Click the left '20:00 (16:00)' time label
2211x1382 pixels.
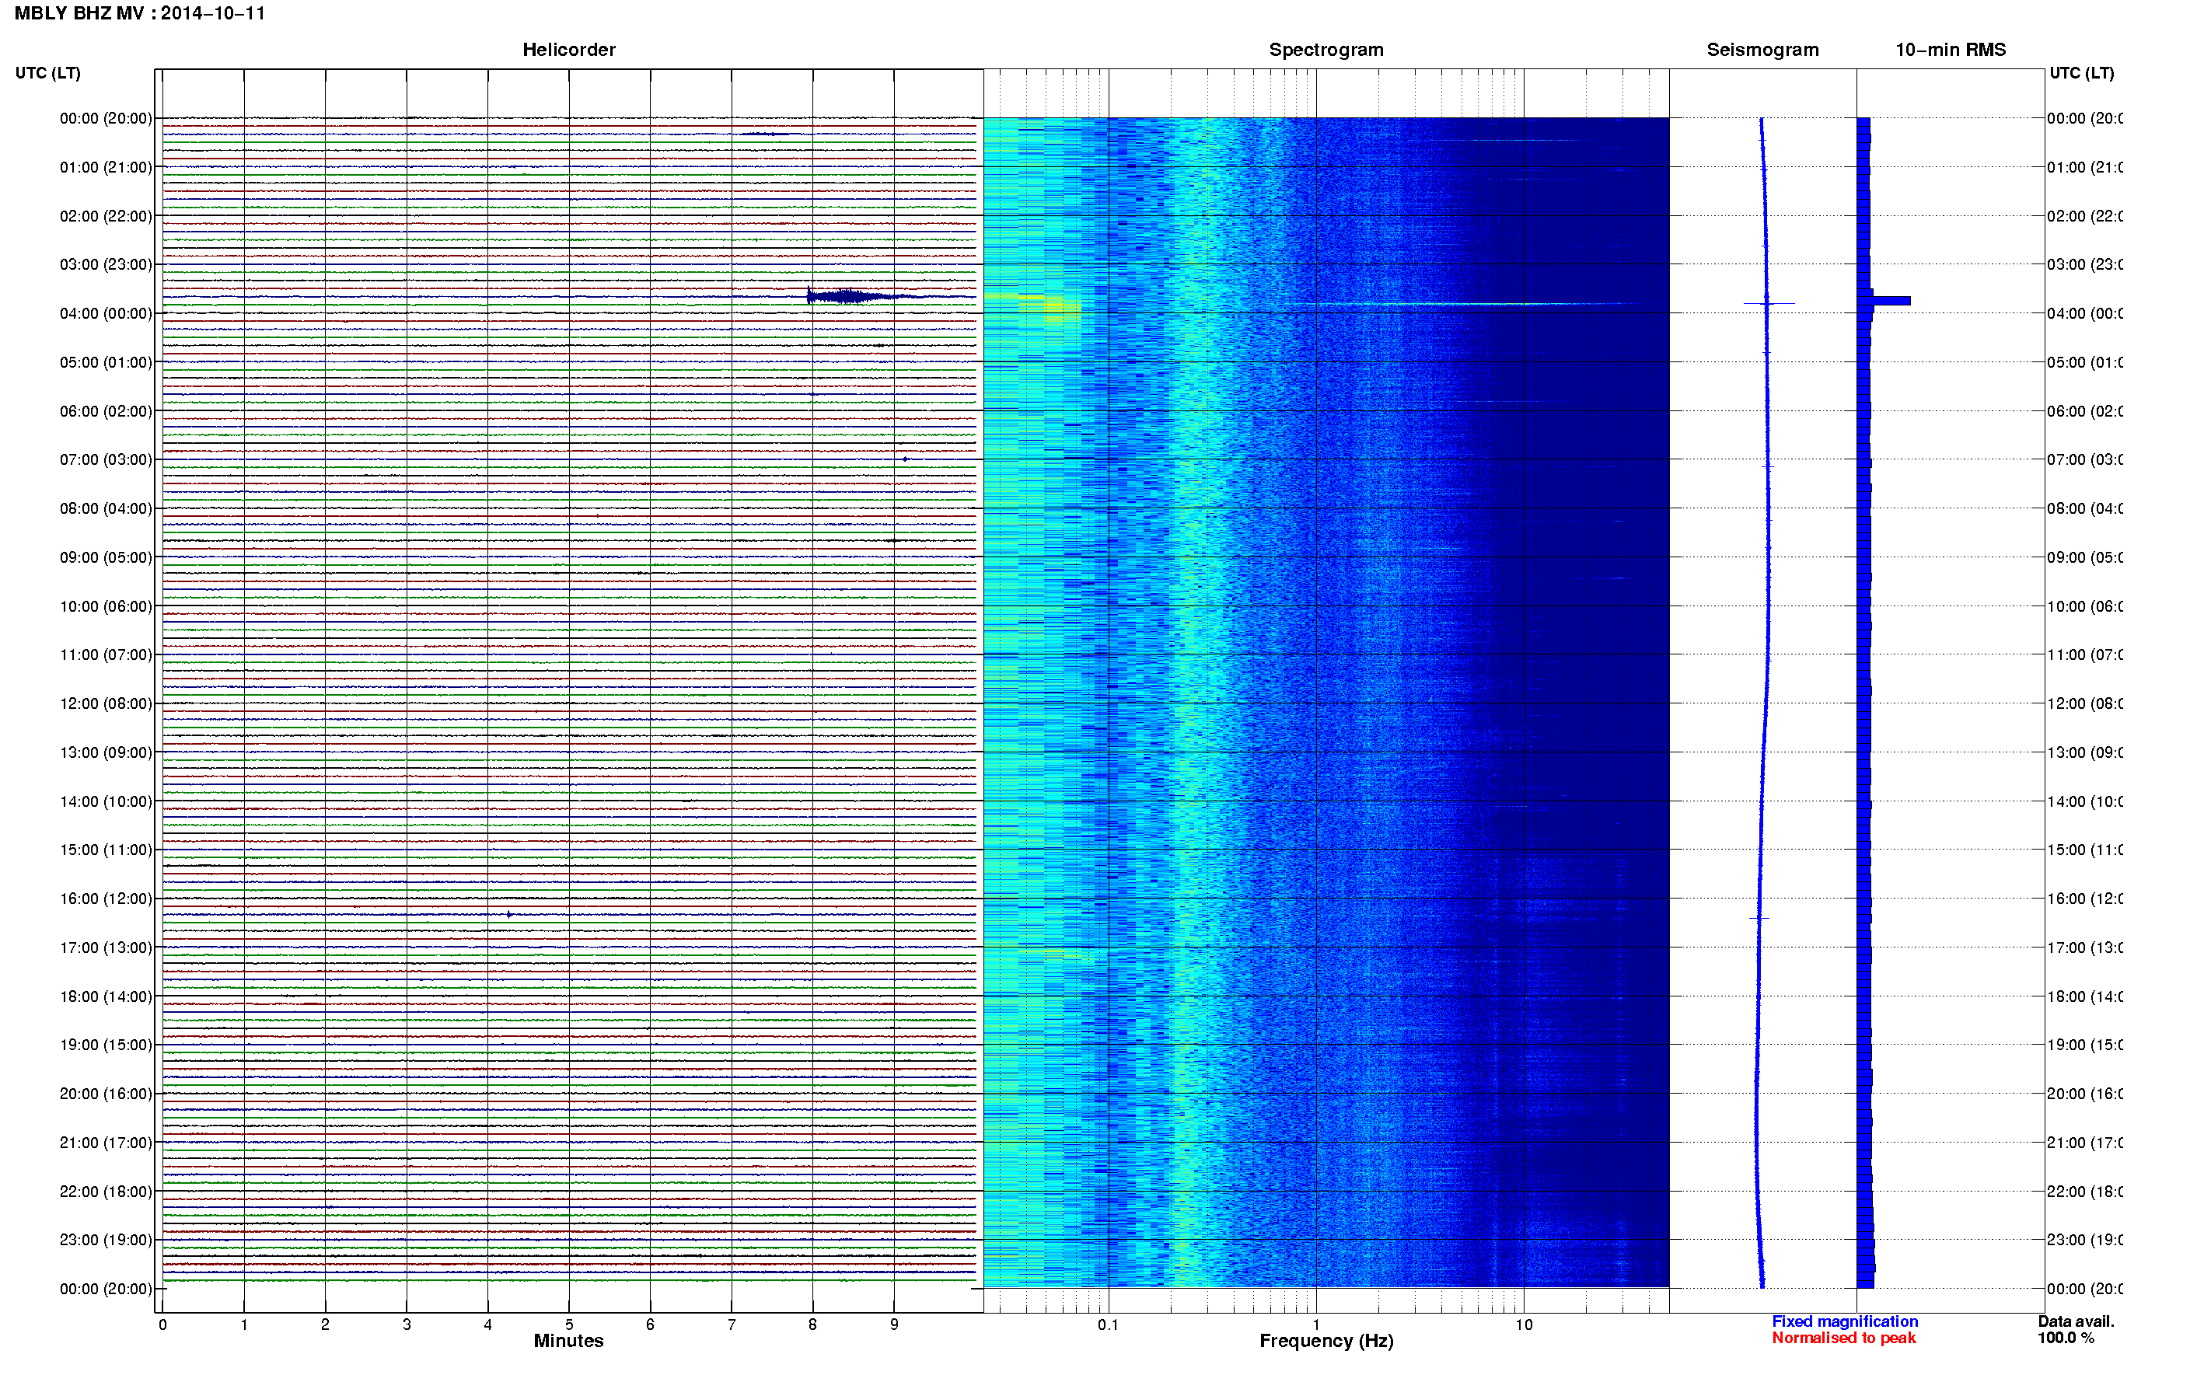106,1094
